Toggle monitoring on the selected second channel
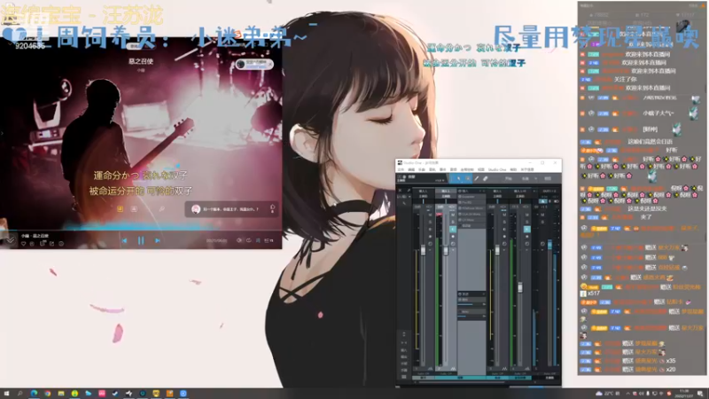 click(x=453, y=230)
